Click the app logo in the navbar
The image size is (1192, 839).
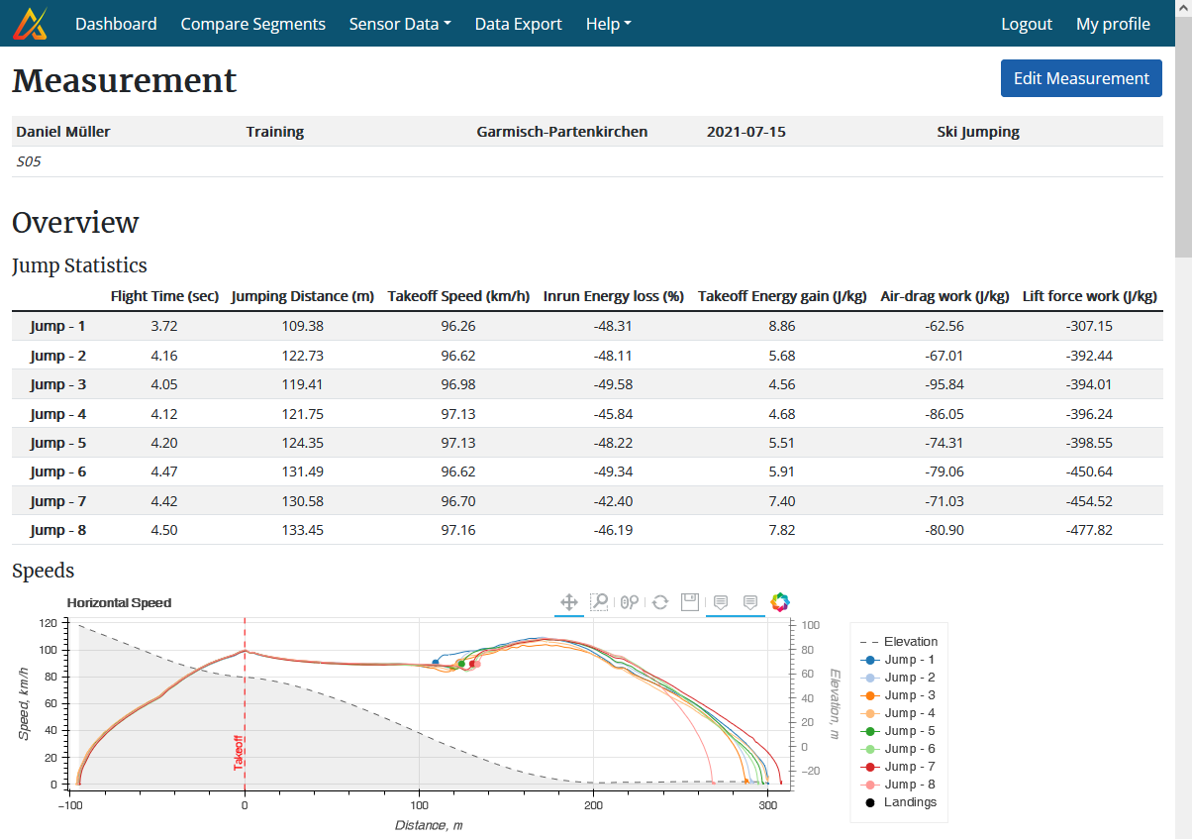(31, 23)
